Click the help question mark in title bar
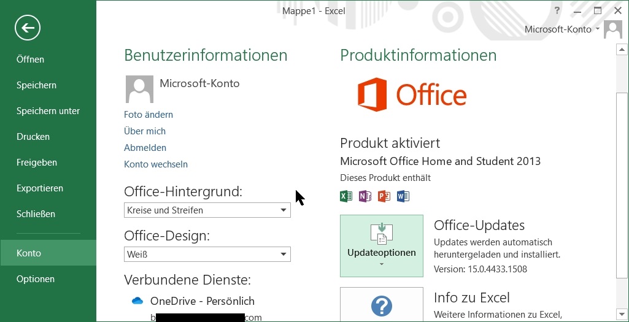 (x=557, y=10)
